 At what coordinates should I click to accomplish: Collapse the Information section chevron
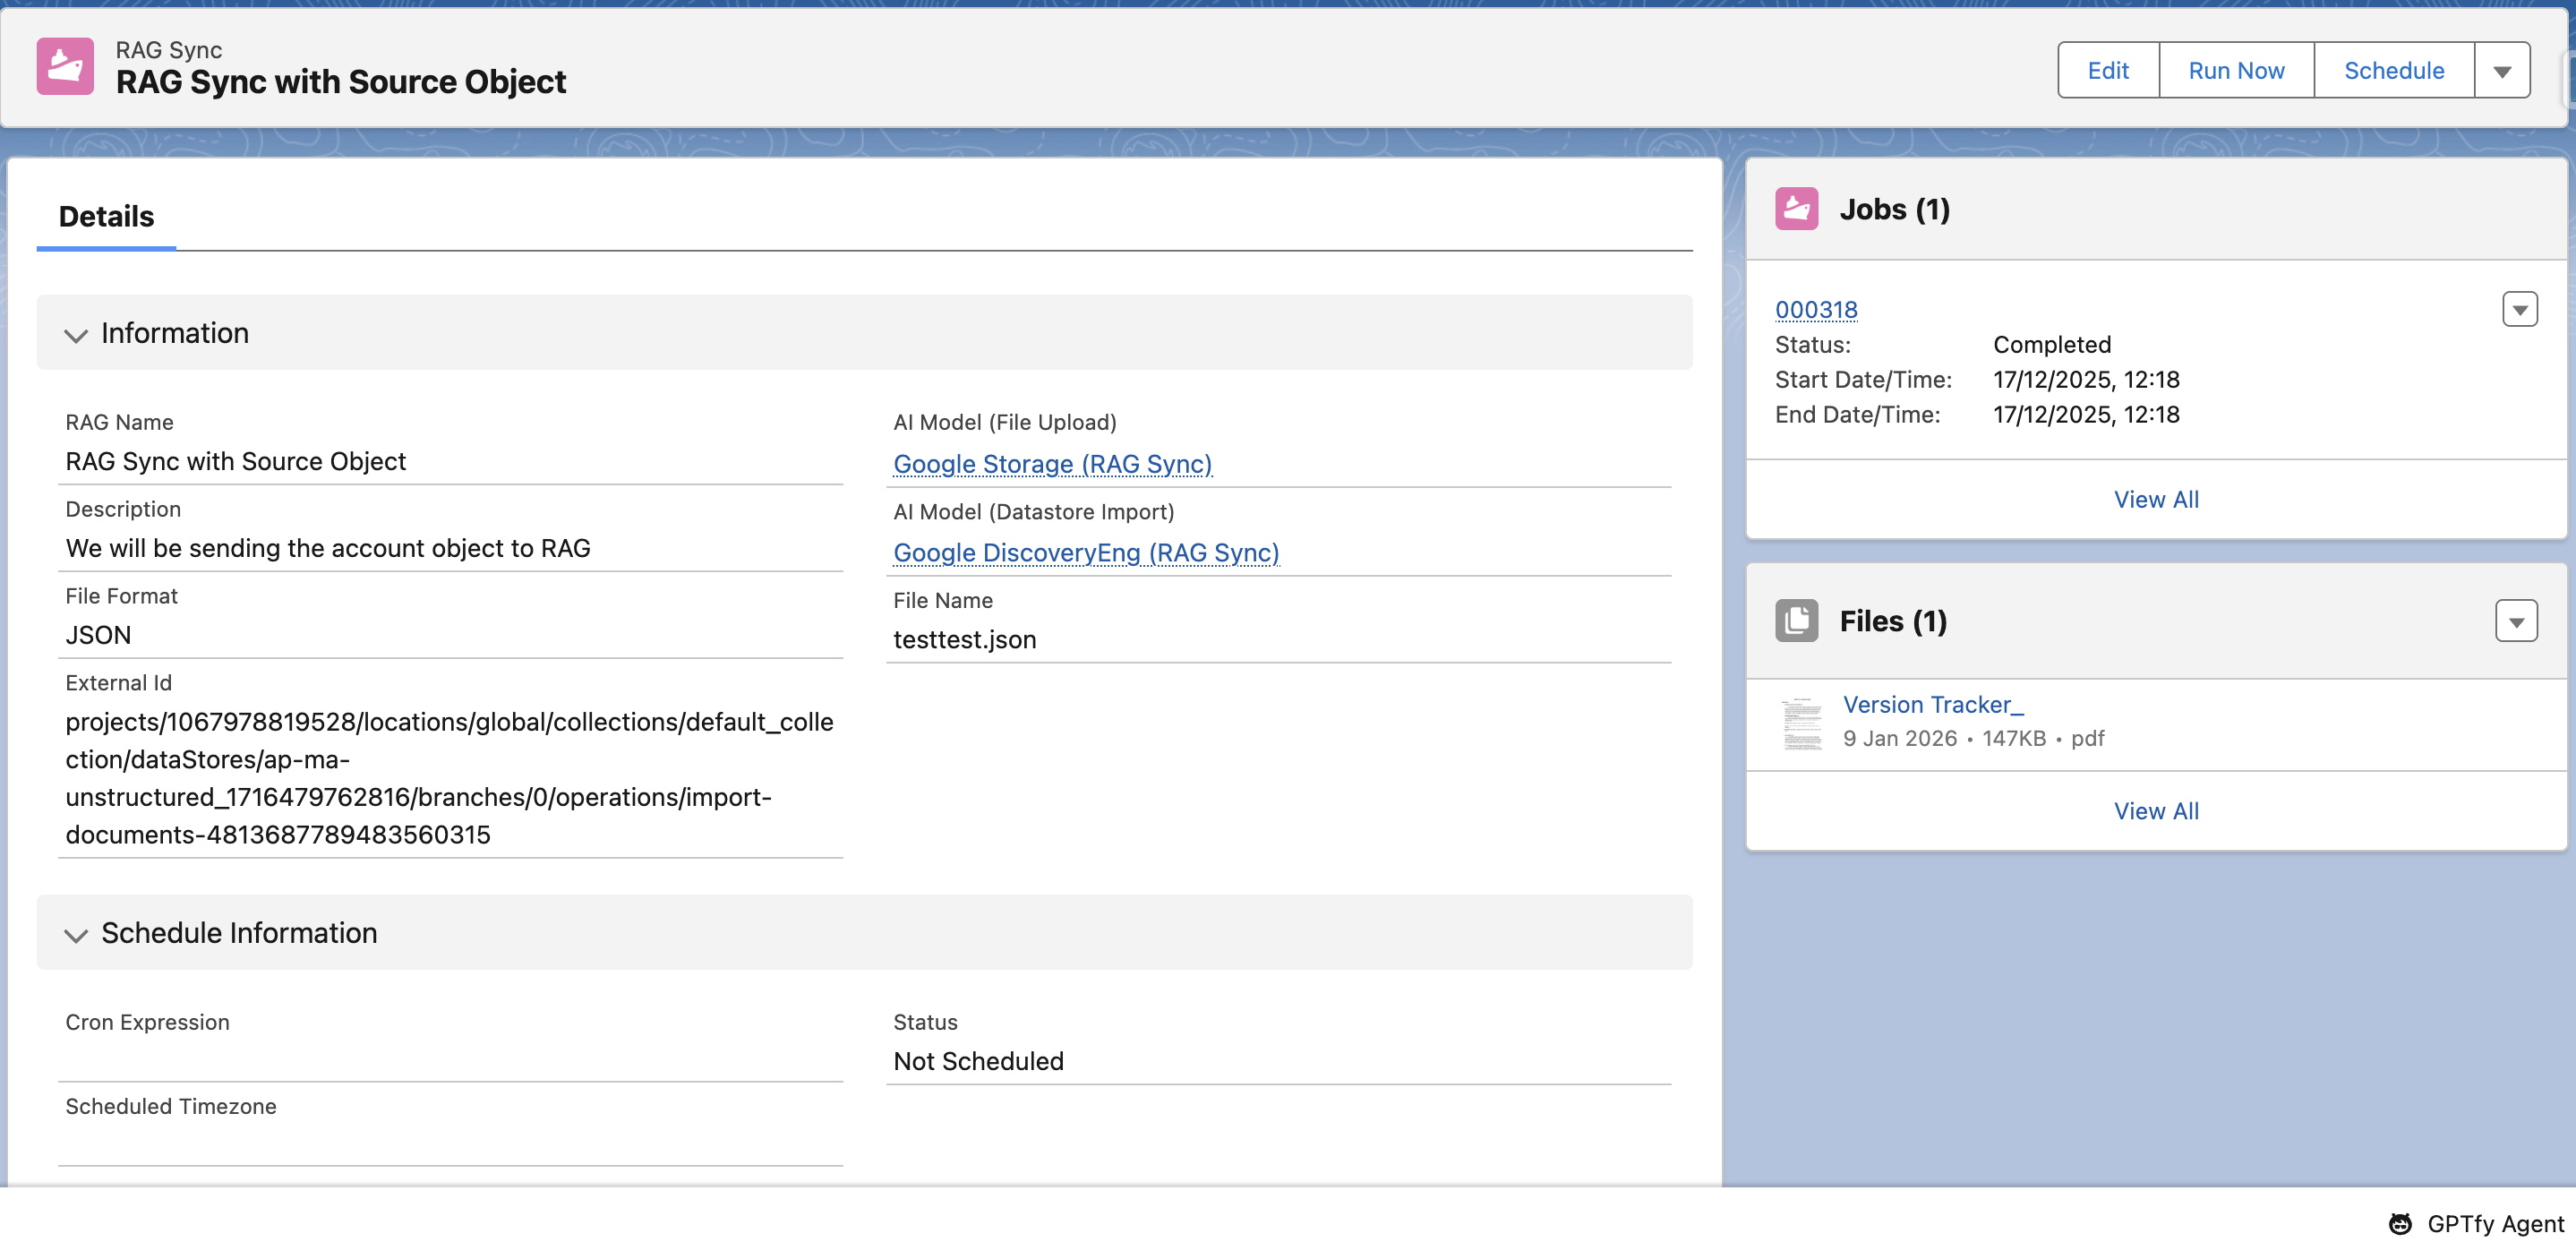coord(76,334)
